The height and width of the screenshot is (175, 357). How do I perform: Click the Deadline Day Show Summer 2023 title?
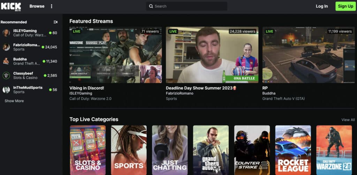(x=201, y=88)
